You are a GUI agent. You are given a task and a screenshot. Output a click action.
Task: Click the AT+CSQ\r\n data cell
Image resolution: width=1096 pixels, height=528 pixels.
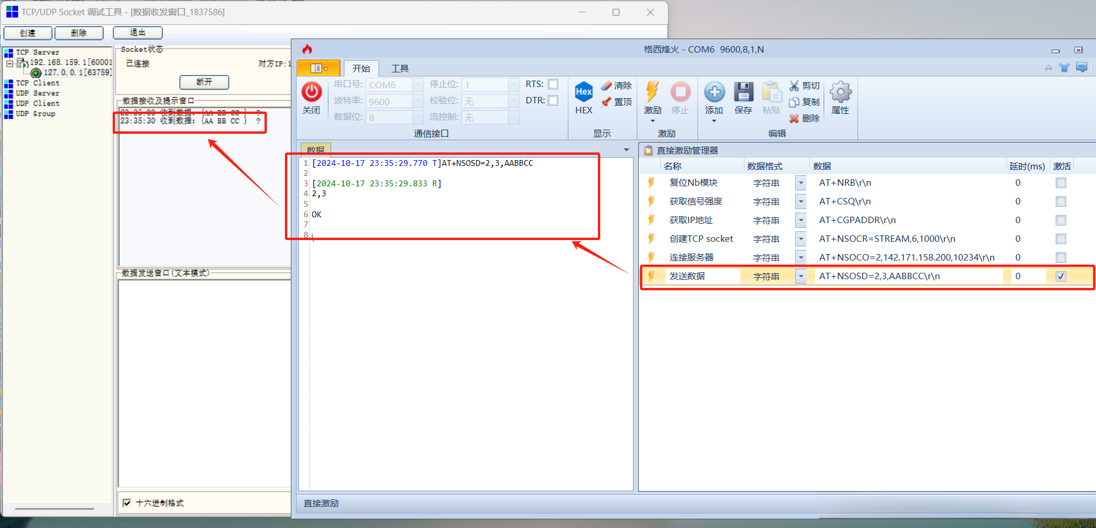pyautogui.click(x=908, y=202)
